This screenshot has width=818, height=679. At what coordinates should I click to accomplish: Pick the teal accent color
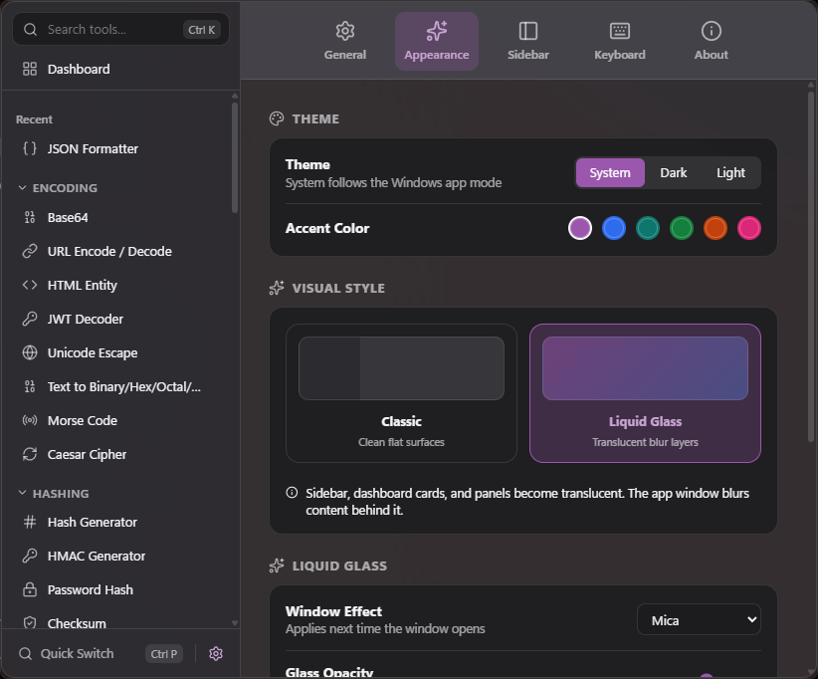click(x=648, y=228)
